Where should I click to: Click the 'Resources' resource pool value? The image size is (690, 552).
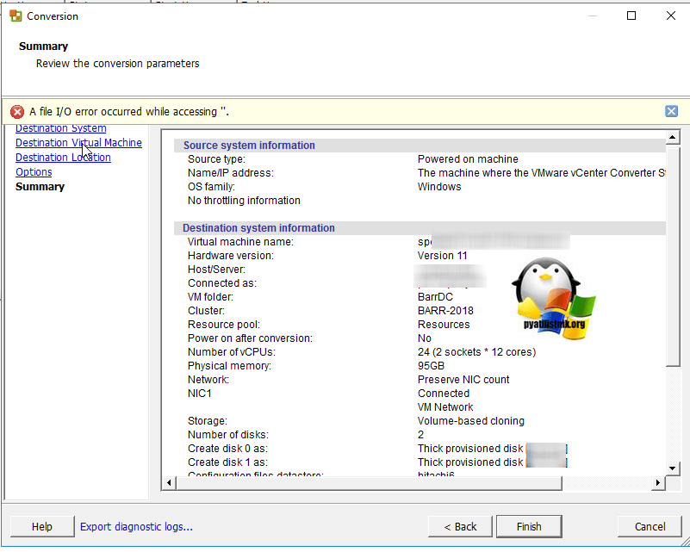coord(444,325)
